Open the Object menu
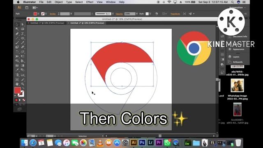This screenshot has width=263, height=148. [59, 2]
